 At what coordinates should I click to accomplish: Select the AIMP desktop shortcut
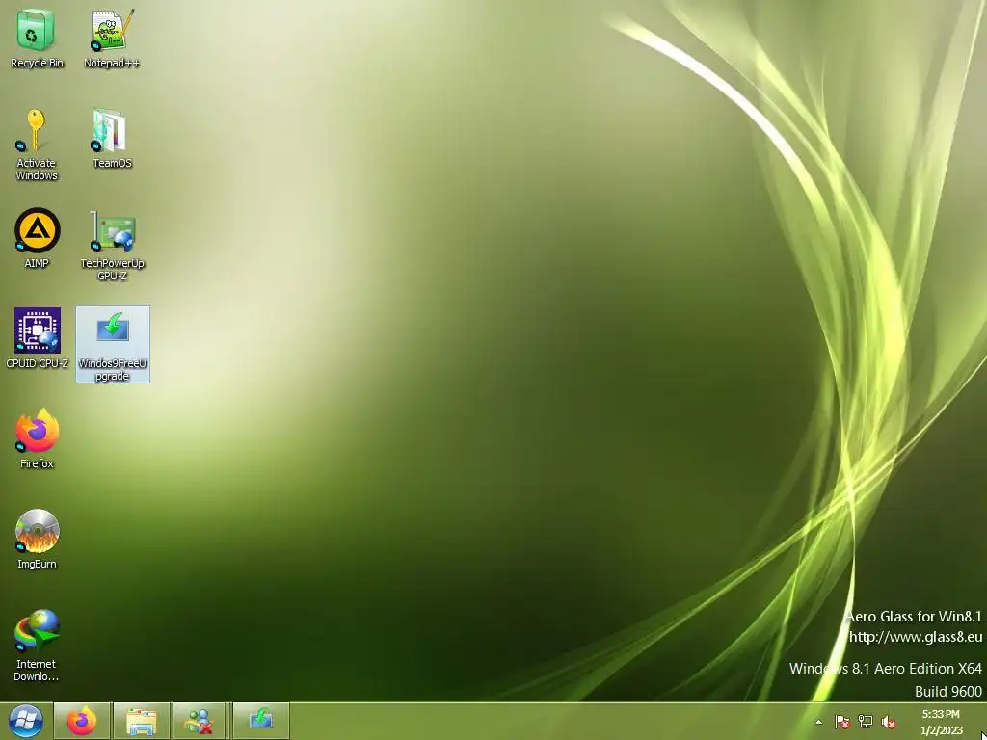coord(37,238)
